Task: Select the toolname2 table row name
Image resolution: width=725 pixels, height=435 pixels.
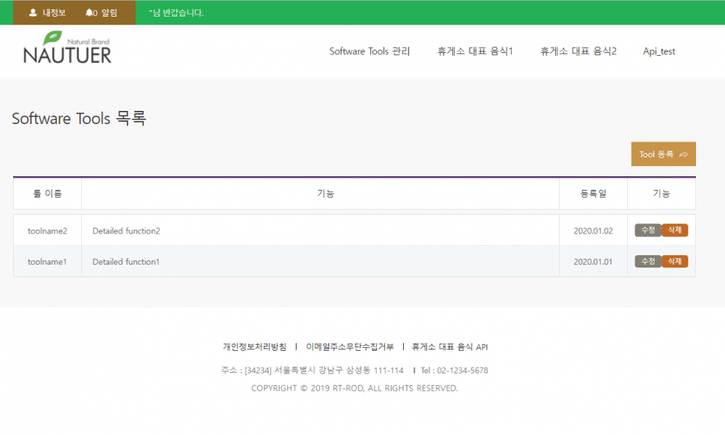Action: point(47,231)
